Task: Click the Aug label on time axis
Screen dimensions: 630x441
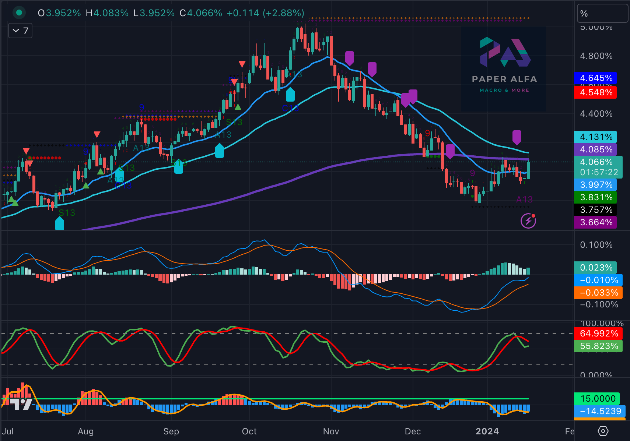Action: coord(86,431)
